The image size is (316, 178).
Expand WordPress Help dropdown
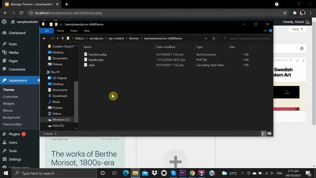tap(297, 29)
